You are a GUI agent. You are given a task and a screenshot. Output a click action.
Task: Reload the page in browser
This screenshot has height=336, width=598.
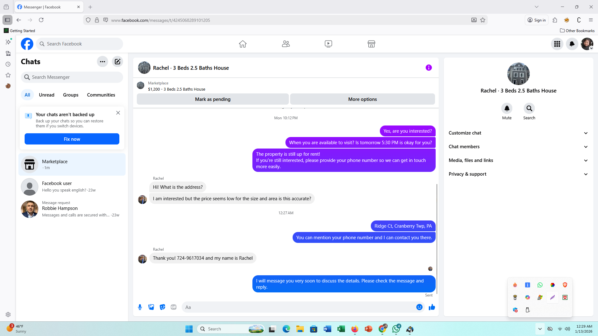[x=41, y=20]
